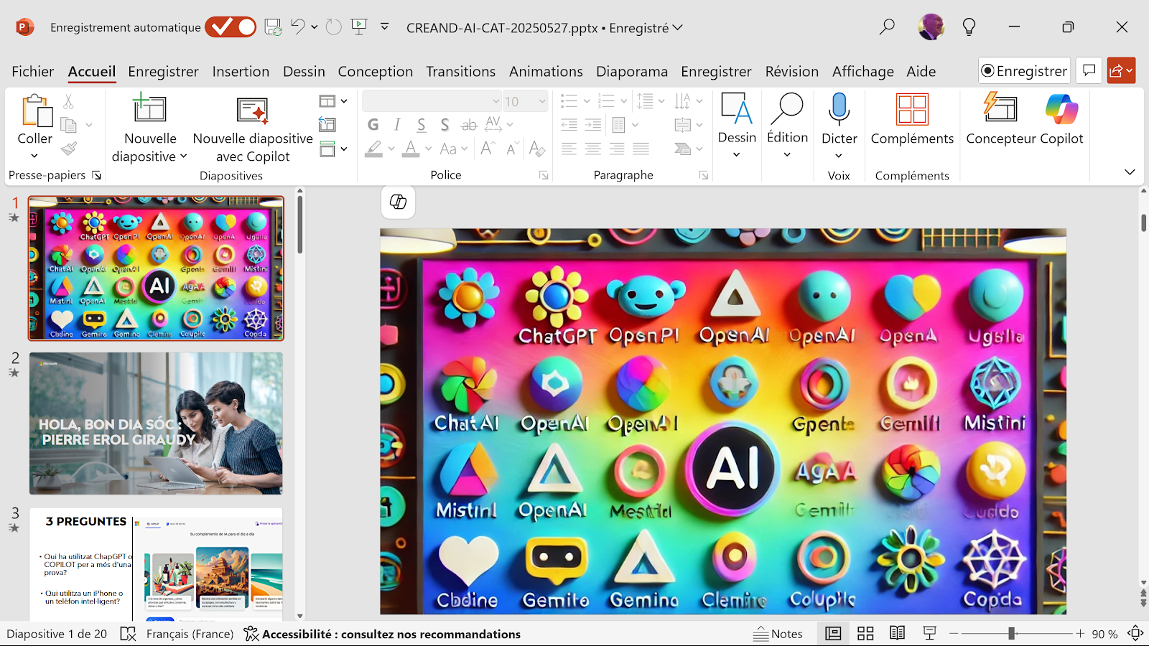Toggle the Enregistrement automatique switch
1149x646 pixels.
click(231, 27)
